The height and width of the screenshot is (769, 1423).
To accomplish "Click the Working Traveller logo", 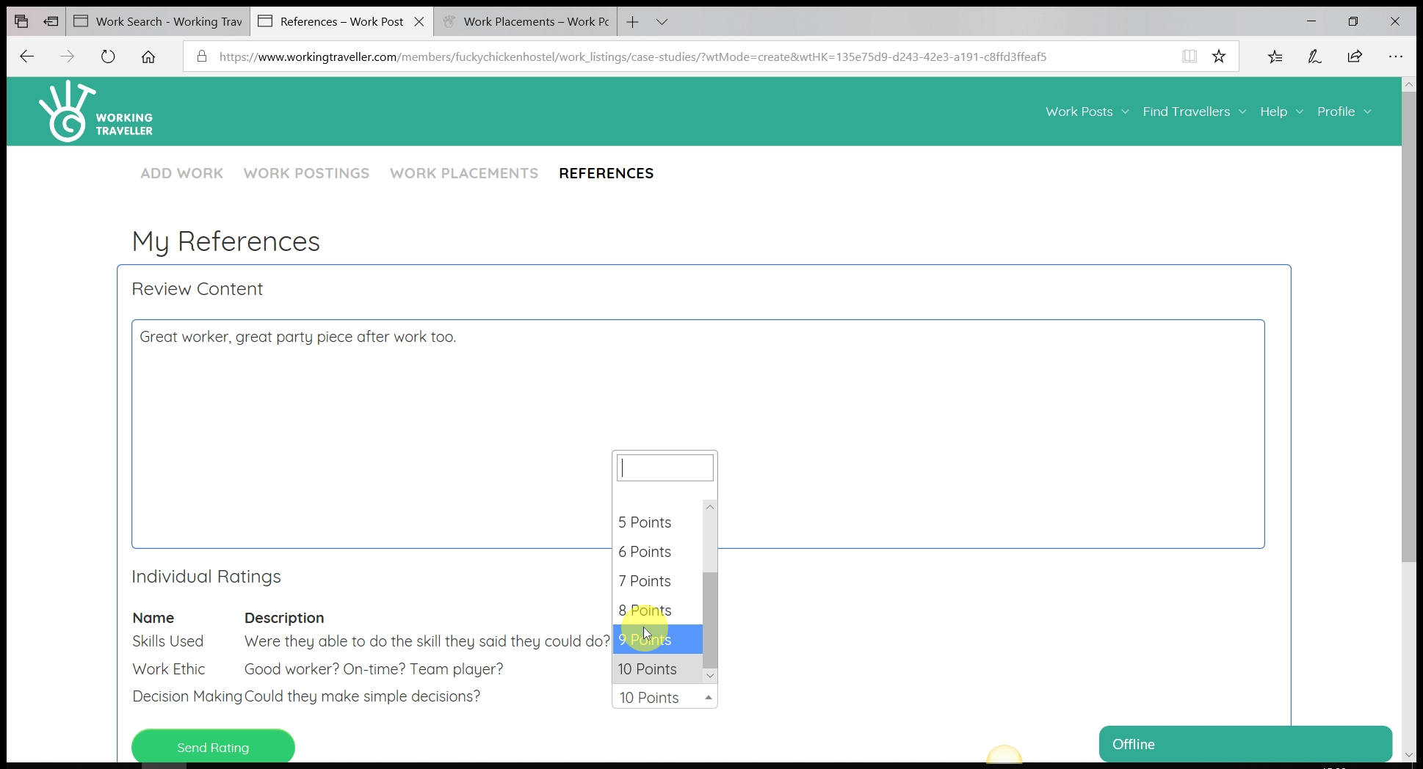I will (x=95, y=112).
